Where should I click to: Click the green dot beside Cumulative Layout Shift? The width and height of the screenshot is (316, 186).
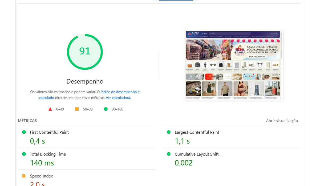pos(169,154)
